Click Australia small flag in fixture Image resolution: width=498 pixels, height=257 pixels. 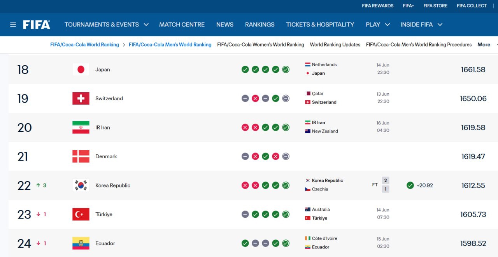point(307,210)
